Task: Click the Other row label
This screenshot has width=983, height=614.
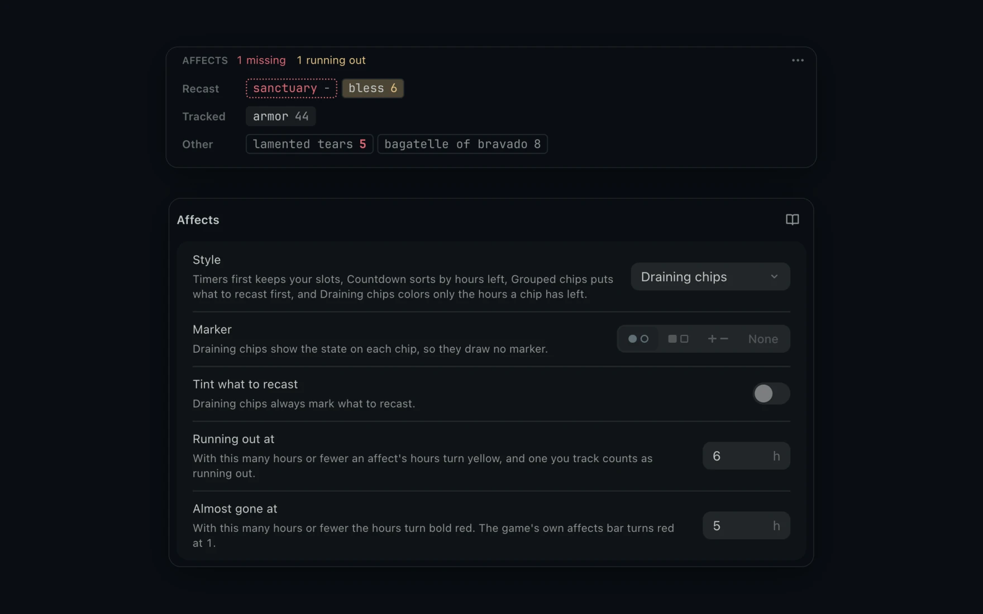Action: (198, 145)
